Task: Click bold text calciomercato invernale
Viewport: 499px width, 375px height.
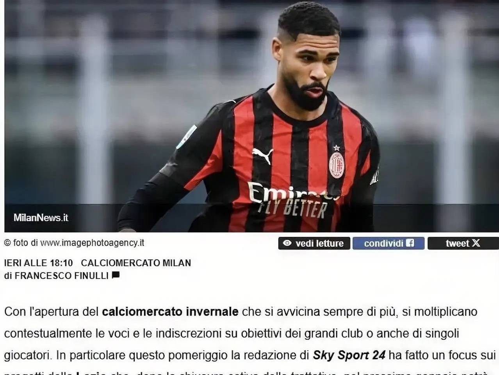Action: (x=170, y=312)
